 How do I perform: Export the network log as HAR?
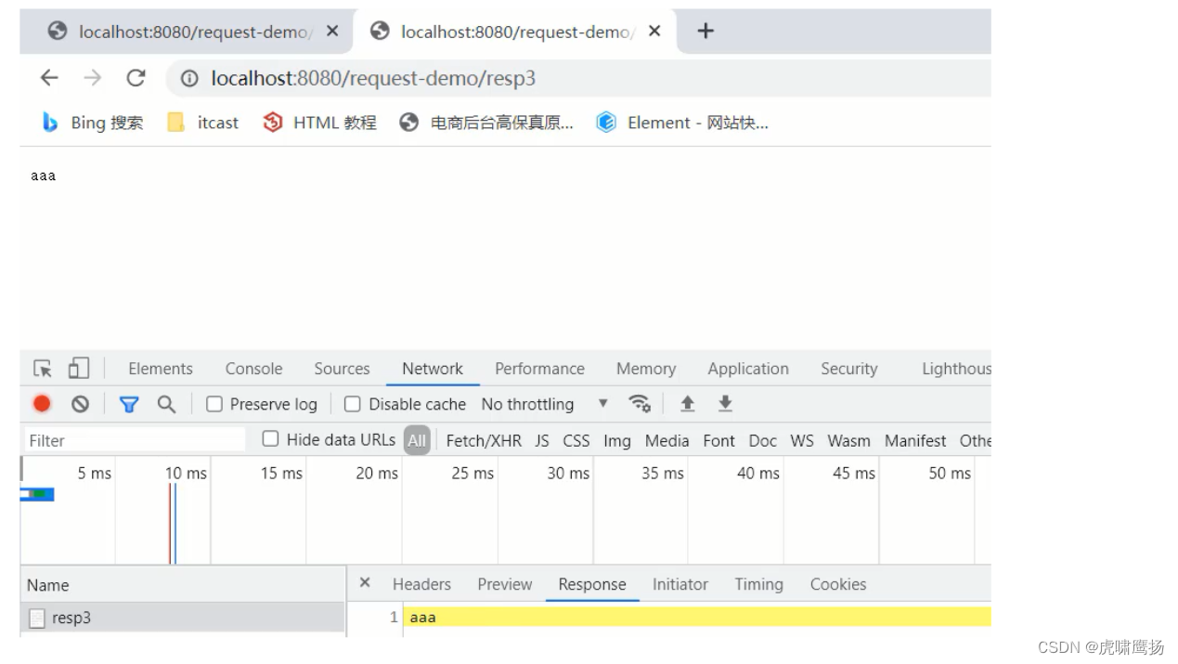tap(725, 403)
